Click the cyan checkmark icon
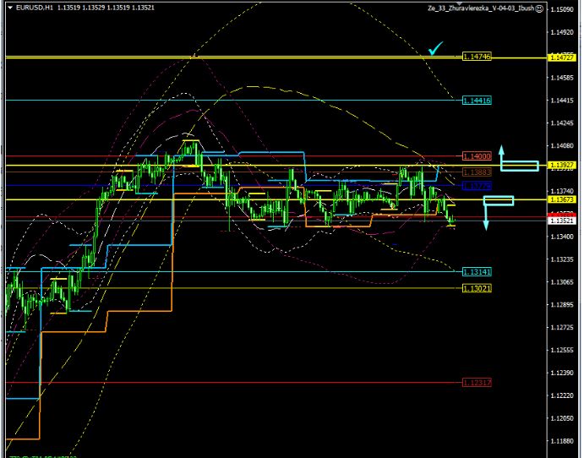Image resolution: width=584 pixels, height=458 pixels. coord(435,50)
